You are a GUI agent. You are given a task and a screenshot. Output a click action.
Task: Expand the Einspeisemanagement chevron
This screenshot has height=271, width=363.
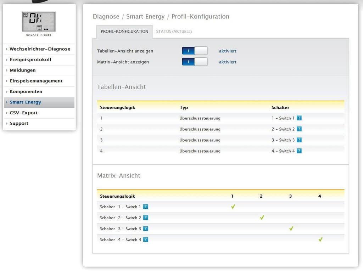(x=6, y=81)
